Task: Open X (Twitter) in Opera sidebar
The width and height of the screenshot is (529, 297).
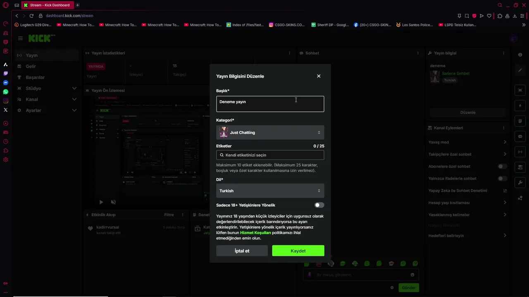Action: (x=5, y=110)
